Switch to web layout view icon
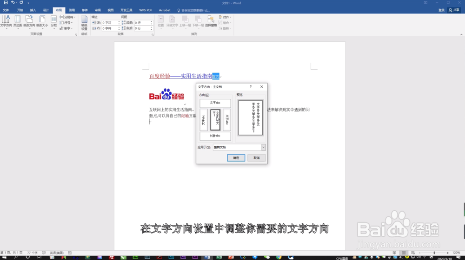The width and height of the screenshot is (465, 260). click(x=413, y=253)
